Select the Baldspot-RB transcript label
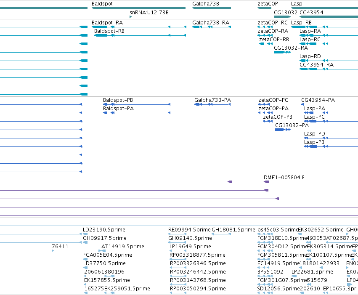 point(109,31)
